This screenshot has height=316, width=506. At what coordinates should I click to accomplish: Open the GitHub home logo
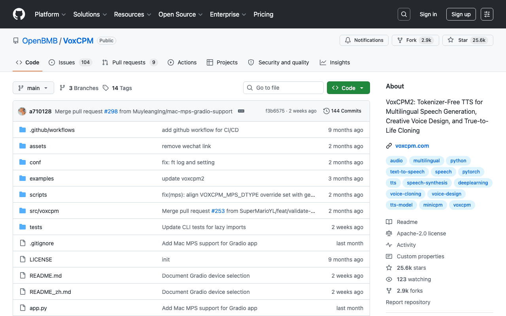tap(19, 14)
